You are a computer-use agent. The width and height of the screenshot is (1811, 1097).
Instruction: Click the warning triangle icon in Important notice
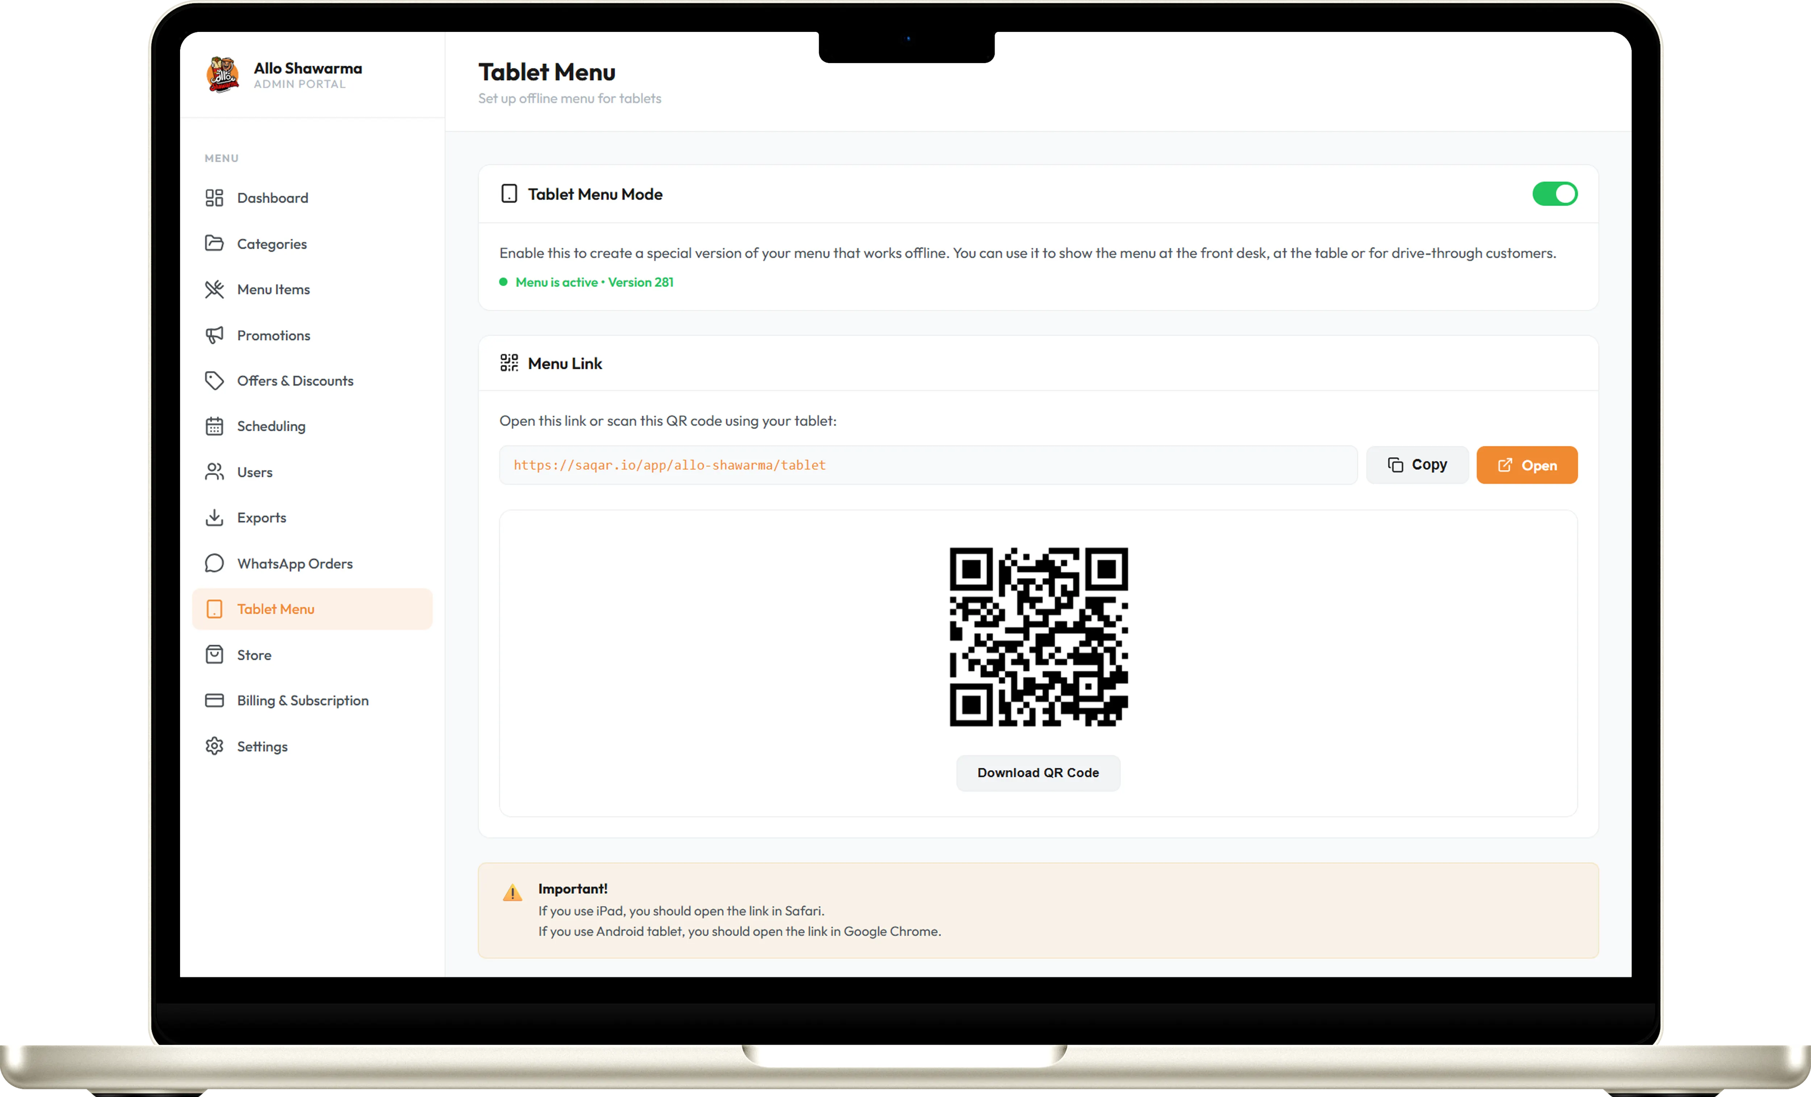pyautogui.click(x=512, y=893)
